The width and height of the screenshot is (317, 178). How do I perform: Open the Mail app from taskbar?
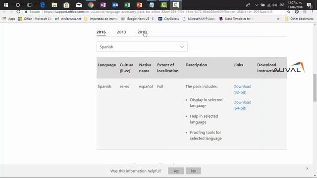pyautogui.click(x=79, y=5)
